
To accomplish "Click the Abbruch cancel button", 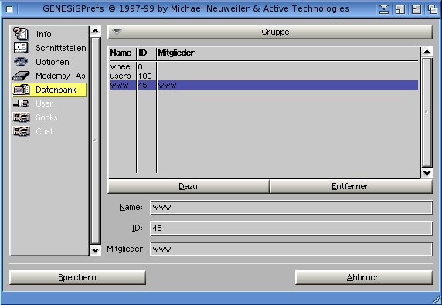I will click(363, 277).
